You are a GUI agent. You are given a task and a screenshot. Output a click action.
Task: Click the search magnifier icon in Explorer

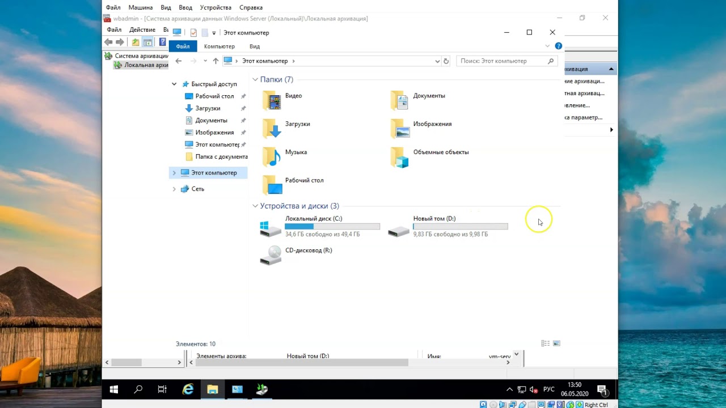pyautogui.click(x=550, y=61)
